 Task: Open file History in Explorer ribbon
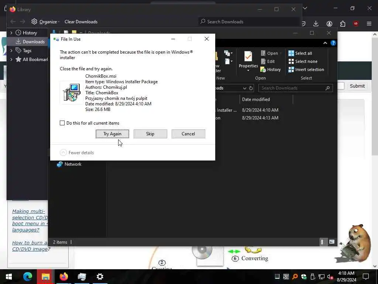tap(271, 70)
